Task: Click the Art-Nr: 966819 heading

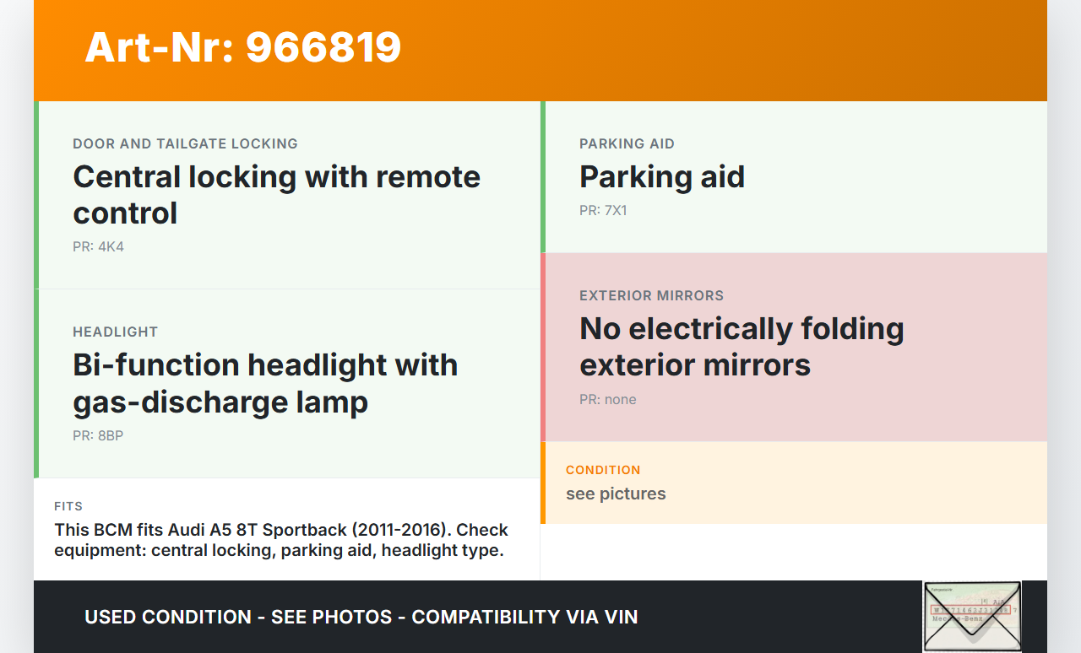Action: point(243,47)
